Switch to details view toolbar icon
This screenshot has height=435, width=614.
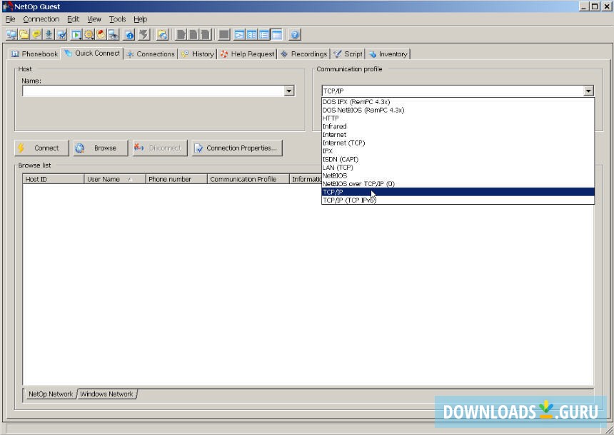[x=277, y=35]
